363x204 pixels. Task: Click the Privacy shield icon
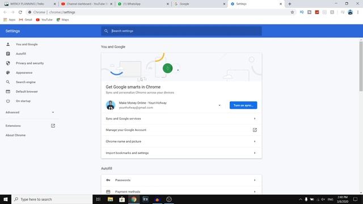point(8,63)
